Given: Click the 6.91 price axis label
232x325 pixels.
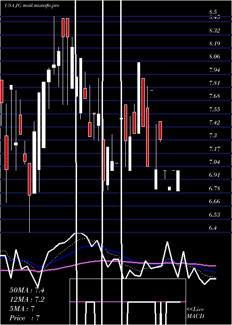Looking at the screenshot, I should click(x=214, y=175).
